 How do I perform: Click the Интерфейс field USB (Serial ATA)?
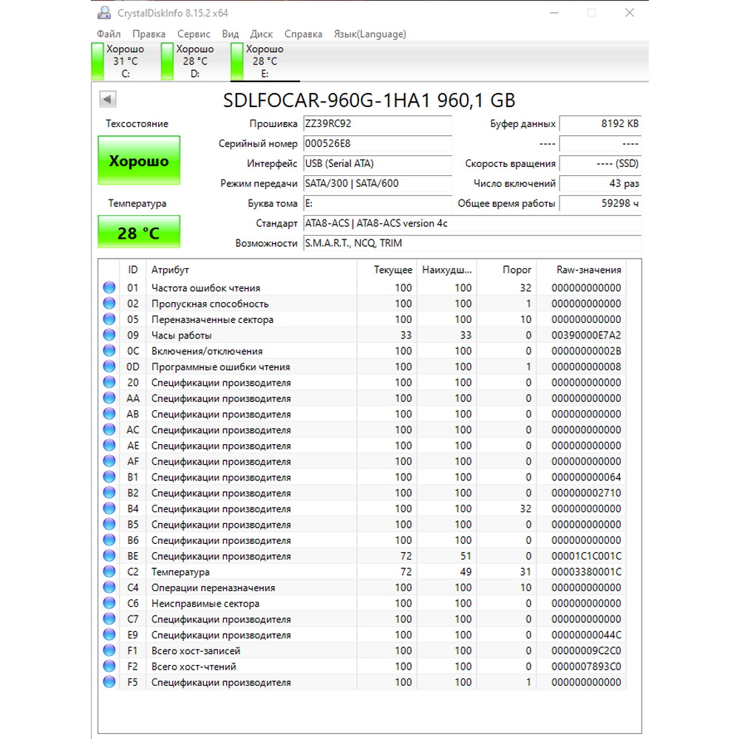click(378, 163)
